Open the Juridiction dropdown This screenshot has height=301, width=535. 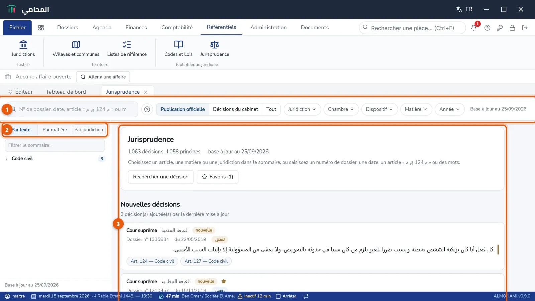302,109
